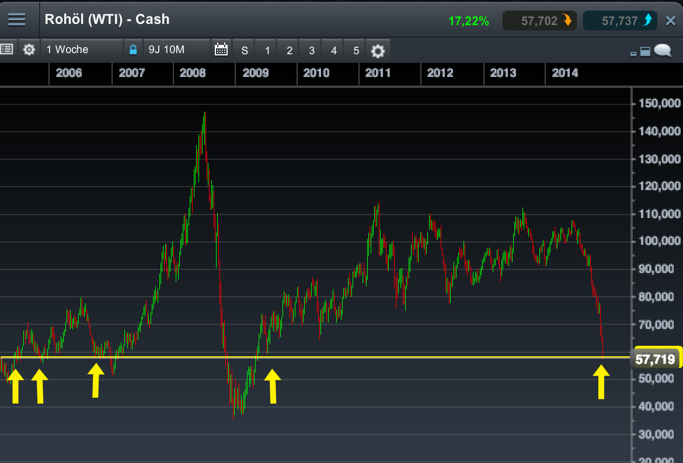Click the 2008 year label on timeline

(193, 73)
